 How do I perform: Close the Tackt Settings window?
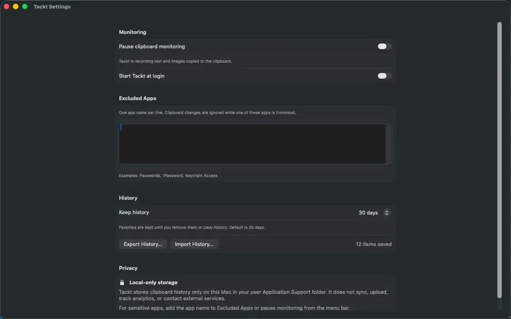click(x=6, y=7)
